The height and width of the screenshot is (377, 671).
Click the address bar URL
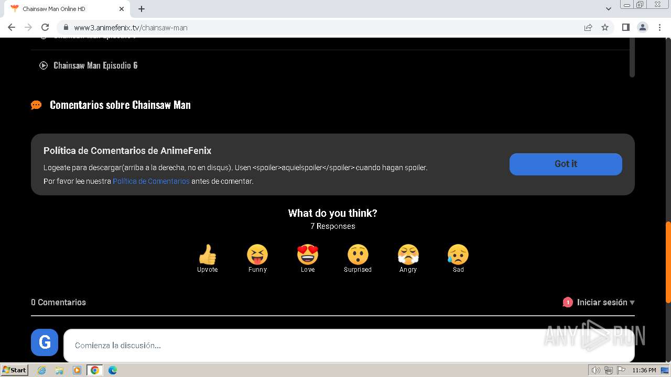click(x=131, y=28)
